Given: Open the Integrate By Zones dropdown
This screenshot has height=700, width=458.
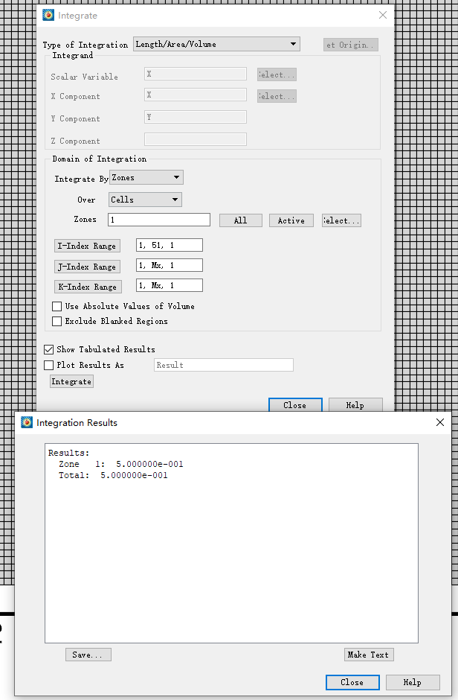Looking at the screenshot, I should [146, 178].
